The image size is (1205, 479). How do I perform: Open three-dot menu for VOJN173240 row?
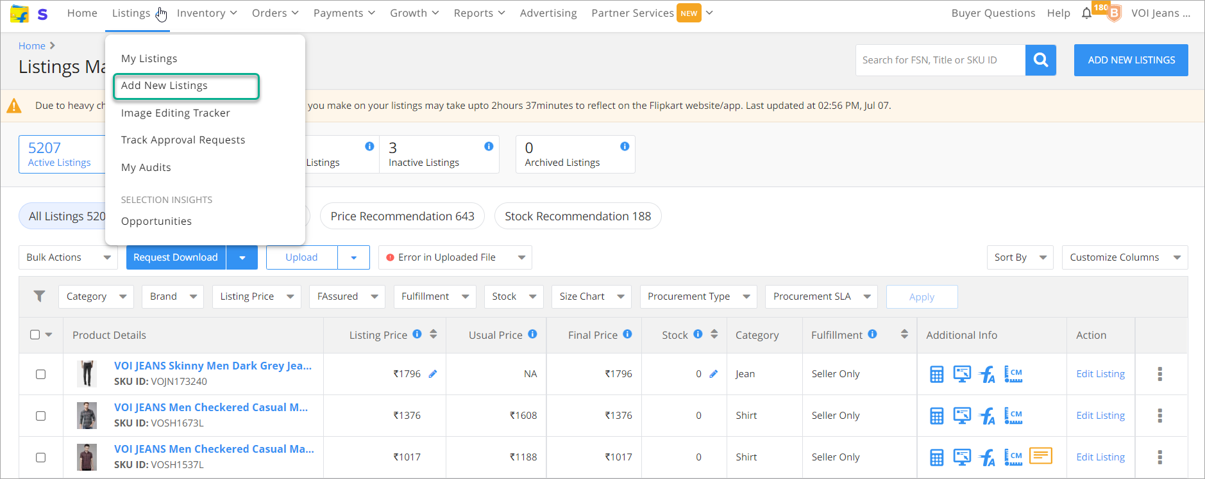[1159, 374]
